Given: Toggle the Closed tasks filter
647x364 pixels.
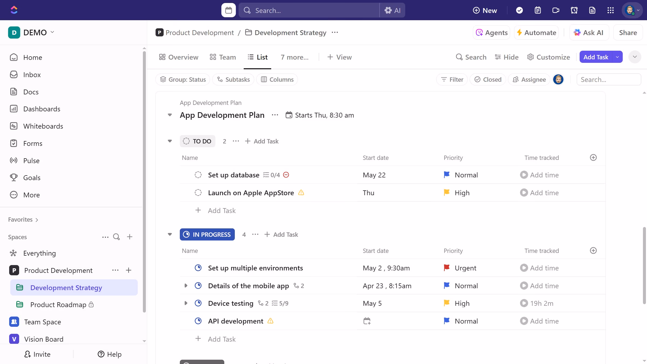Looking at the screenshot, I should click(488, 79).
